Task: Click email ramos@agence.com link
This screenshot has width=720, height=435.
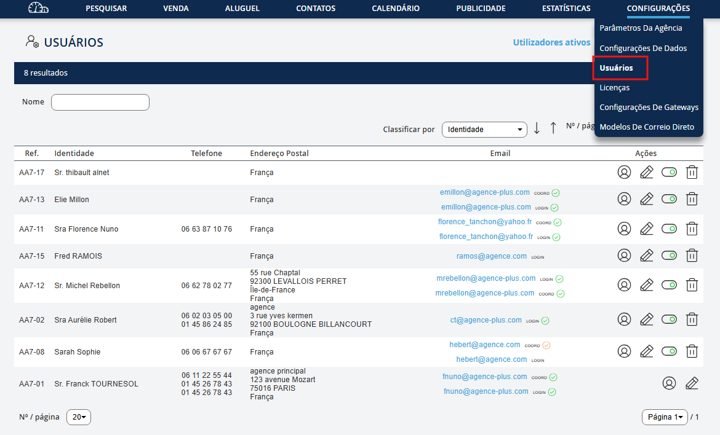Action: click(x=491, y=256)
